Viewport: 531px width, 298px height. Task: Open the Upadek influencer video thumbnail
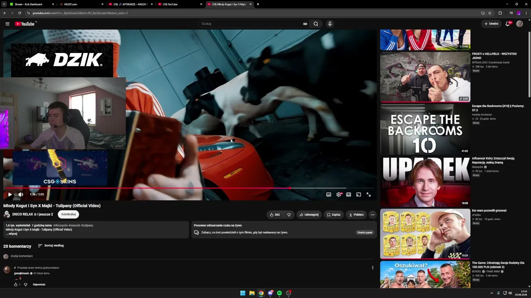click(425, 181)
